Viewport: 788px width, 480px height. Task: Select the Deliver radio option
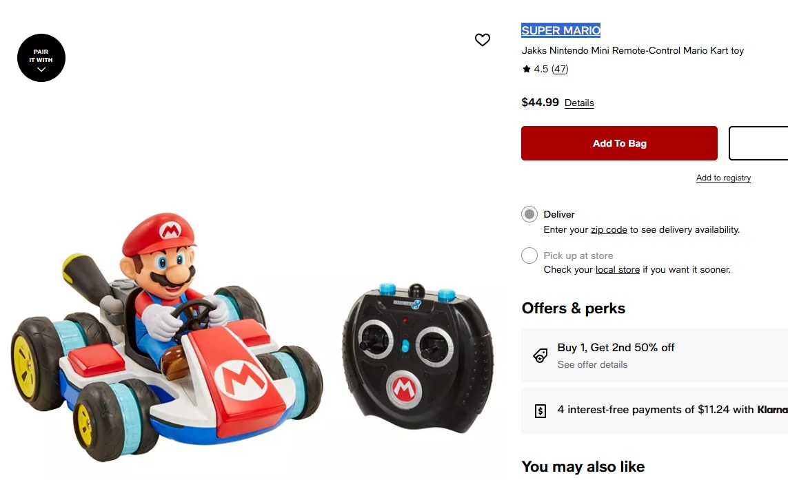coord(529,214)
